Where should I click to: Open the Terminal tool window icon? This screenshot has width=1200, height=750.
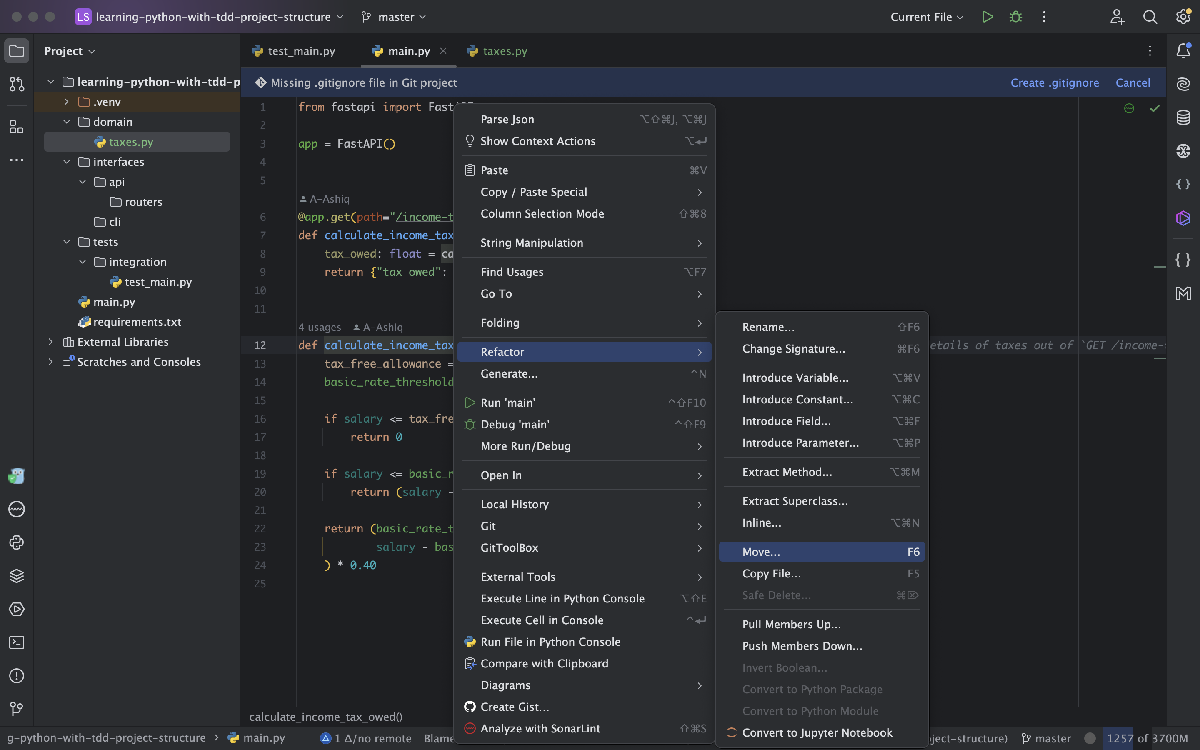click(16, 642)
